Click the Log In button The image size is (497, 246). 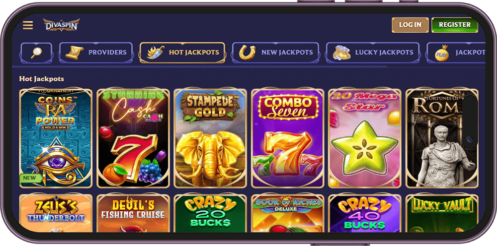tap(410, 25)
